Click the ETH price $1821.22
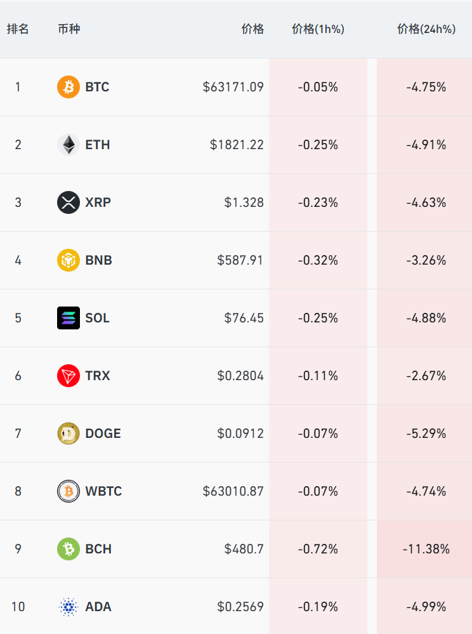Screen dimensions: 472x634 pyautogui.click(x=237, y=145)
